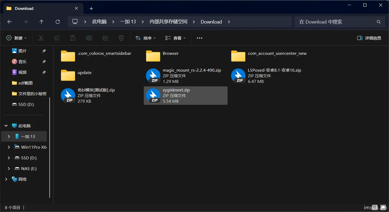This screenshot has width=389, height=212.
Task: Click the Rename icon in toolbar
Action: point(89,38)
